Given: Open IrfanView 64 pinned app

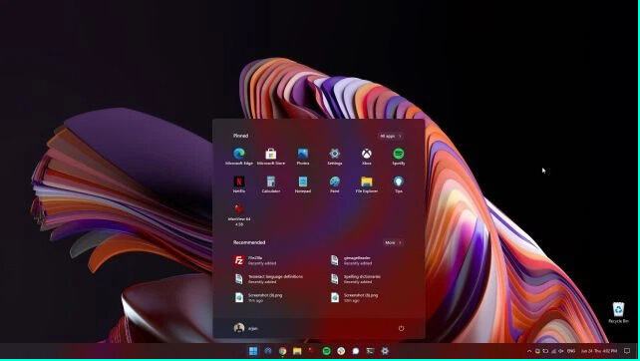Looking at the screenshot, I should [239, 214].
